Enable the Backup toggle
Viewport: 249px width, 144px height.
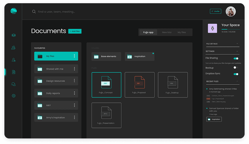[235, 68]
